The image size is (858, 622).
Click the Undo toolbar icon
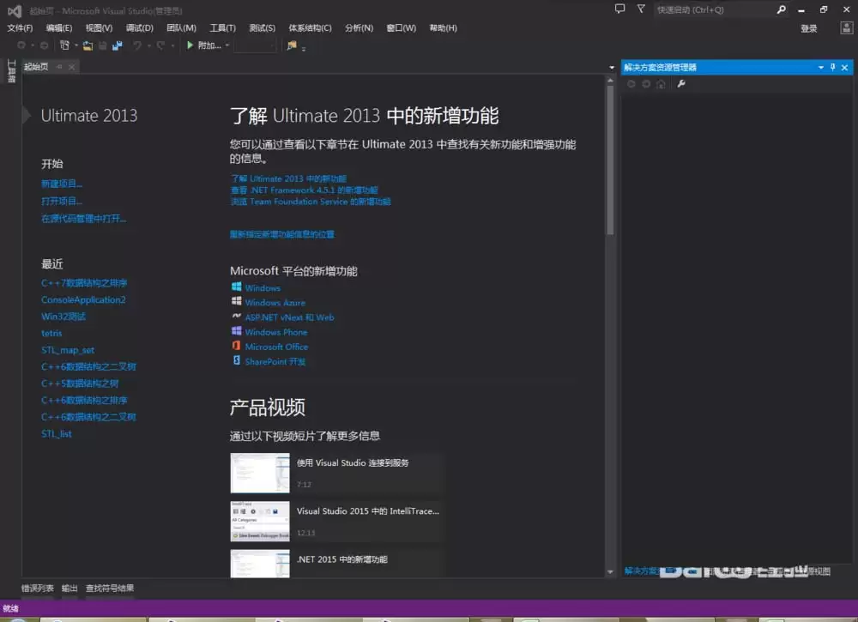click(136, 45)
